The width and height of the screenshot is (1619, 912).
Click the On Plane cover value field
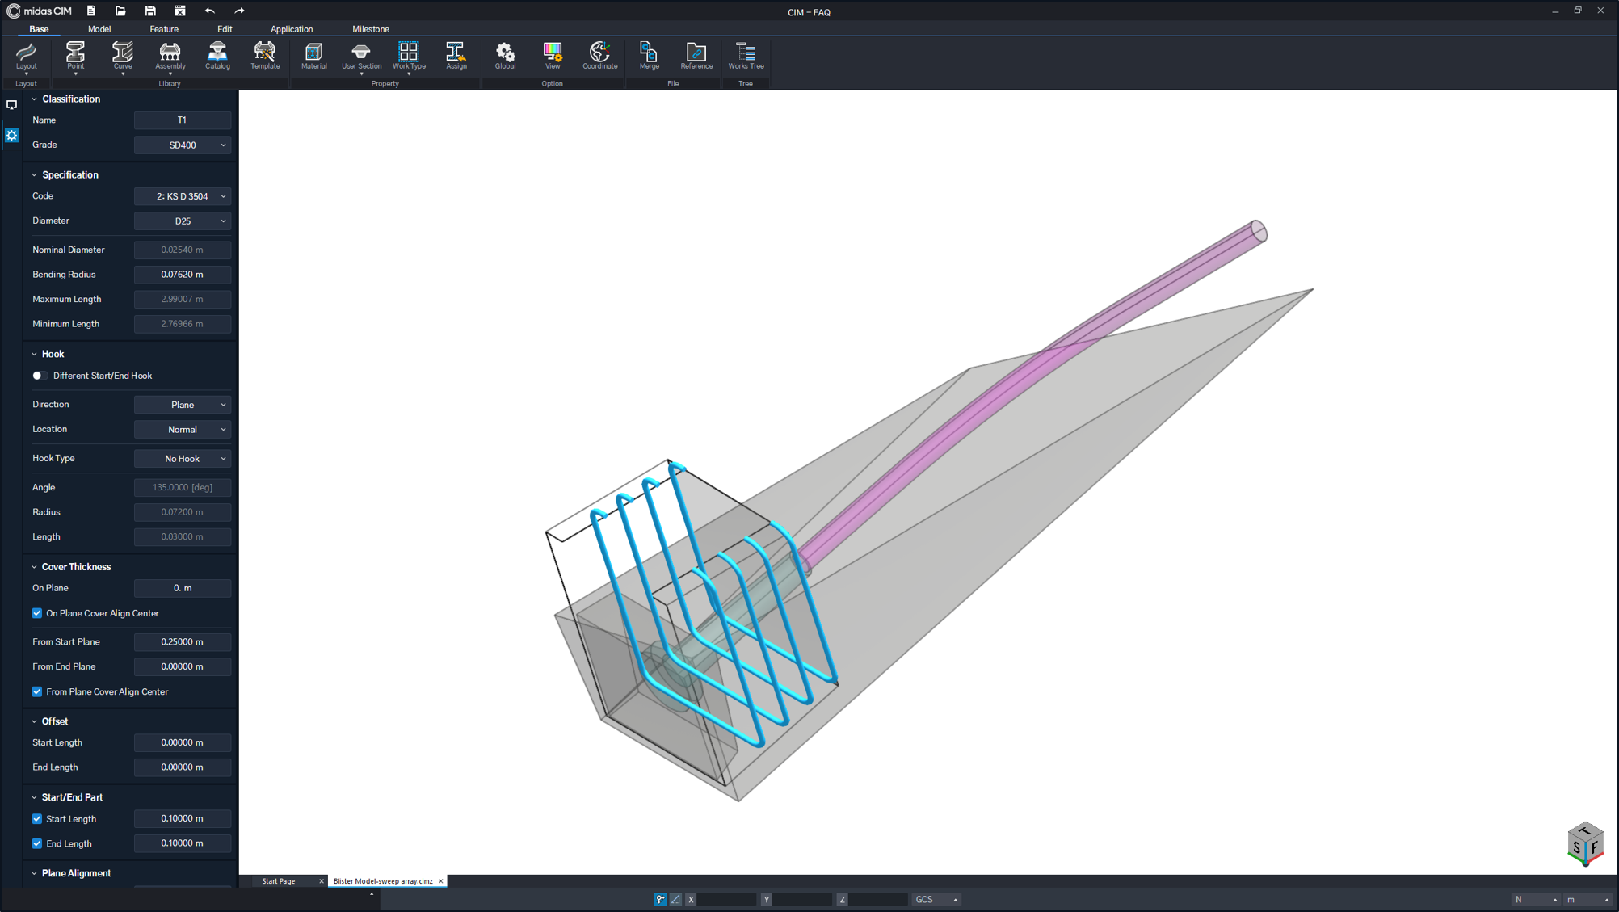click(x=183, y=588)
